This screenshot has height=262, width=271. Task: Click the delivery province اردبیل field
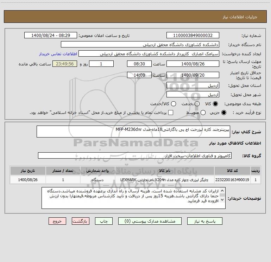click(x=193, y=85)
